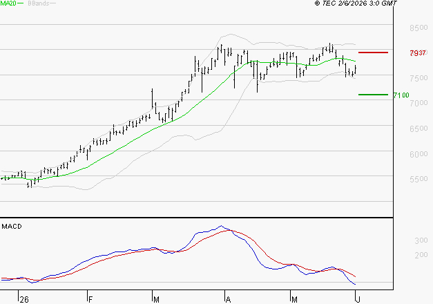Click the A month marker on time axis
This screenshot has width=433, height=304.
(x=228, y=300)
